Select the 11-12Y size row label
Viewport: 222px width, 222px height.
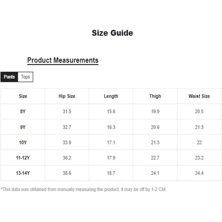(23, 158)
